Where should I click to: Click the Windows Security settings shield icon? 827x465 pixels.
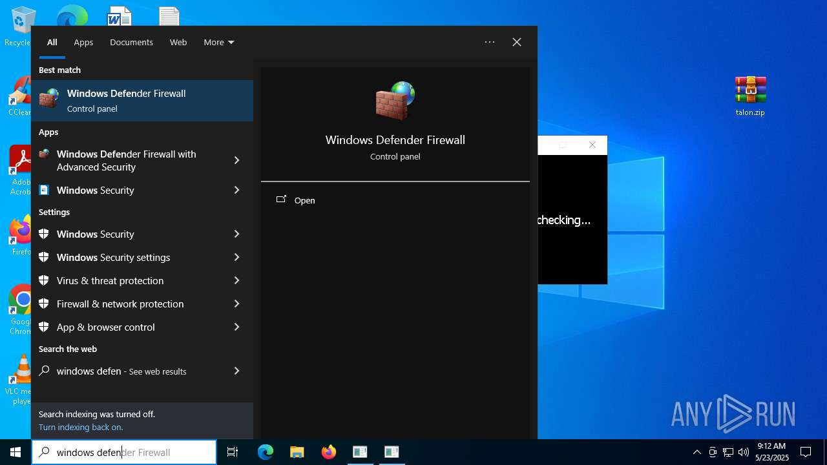pos(44,257)
